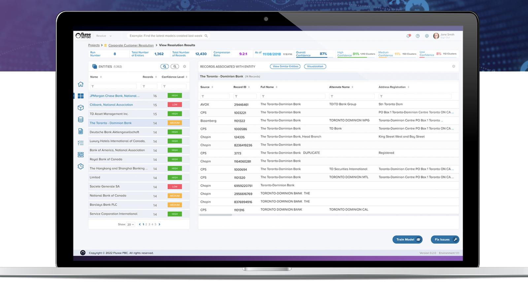
Task: Expand the Resolve dropdown
Action: click(104, 36)
